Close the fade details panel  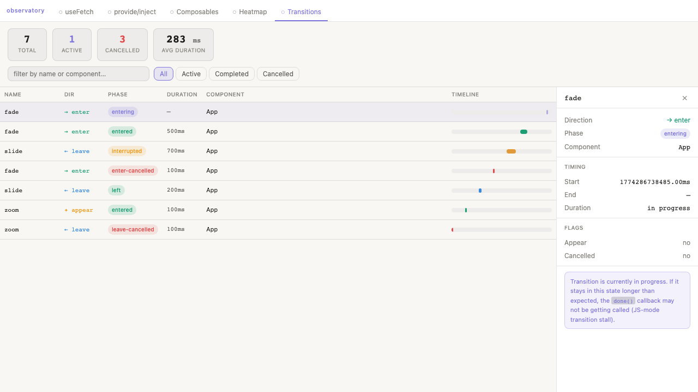click(x=684, y=98)
